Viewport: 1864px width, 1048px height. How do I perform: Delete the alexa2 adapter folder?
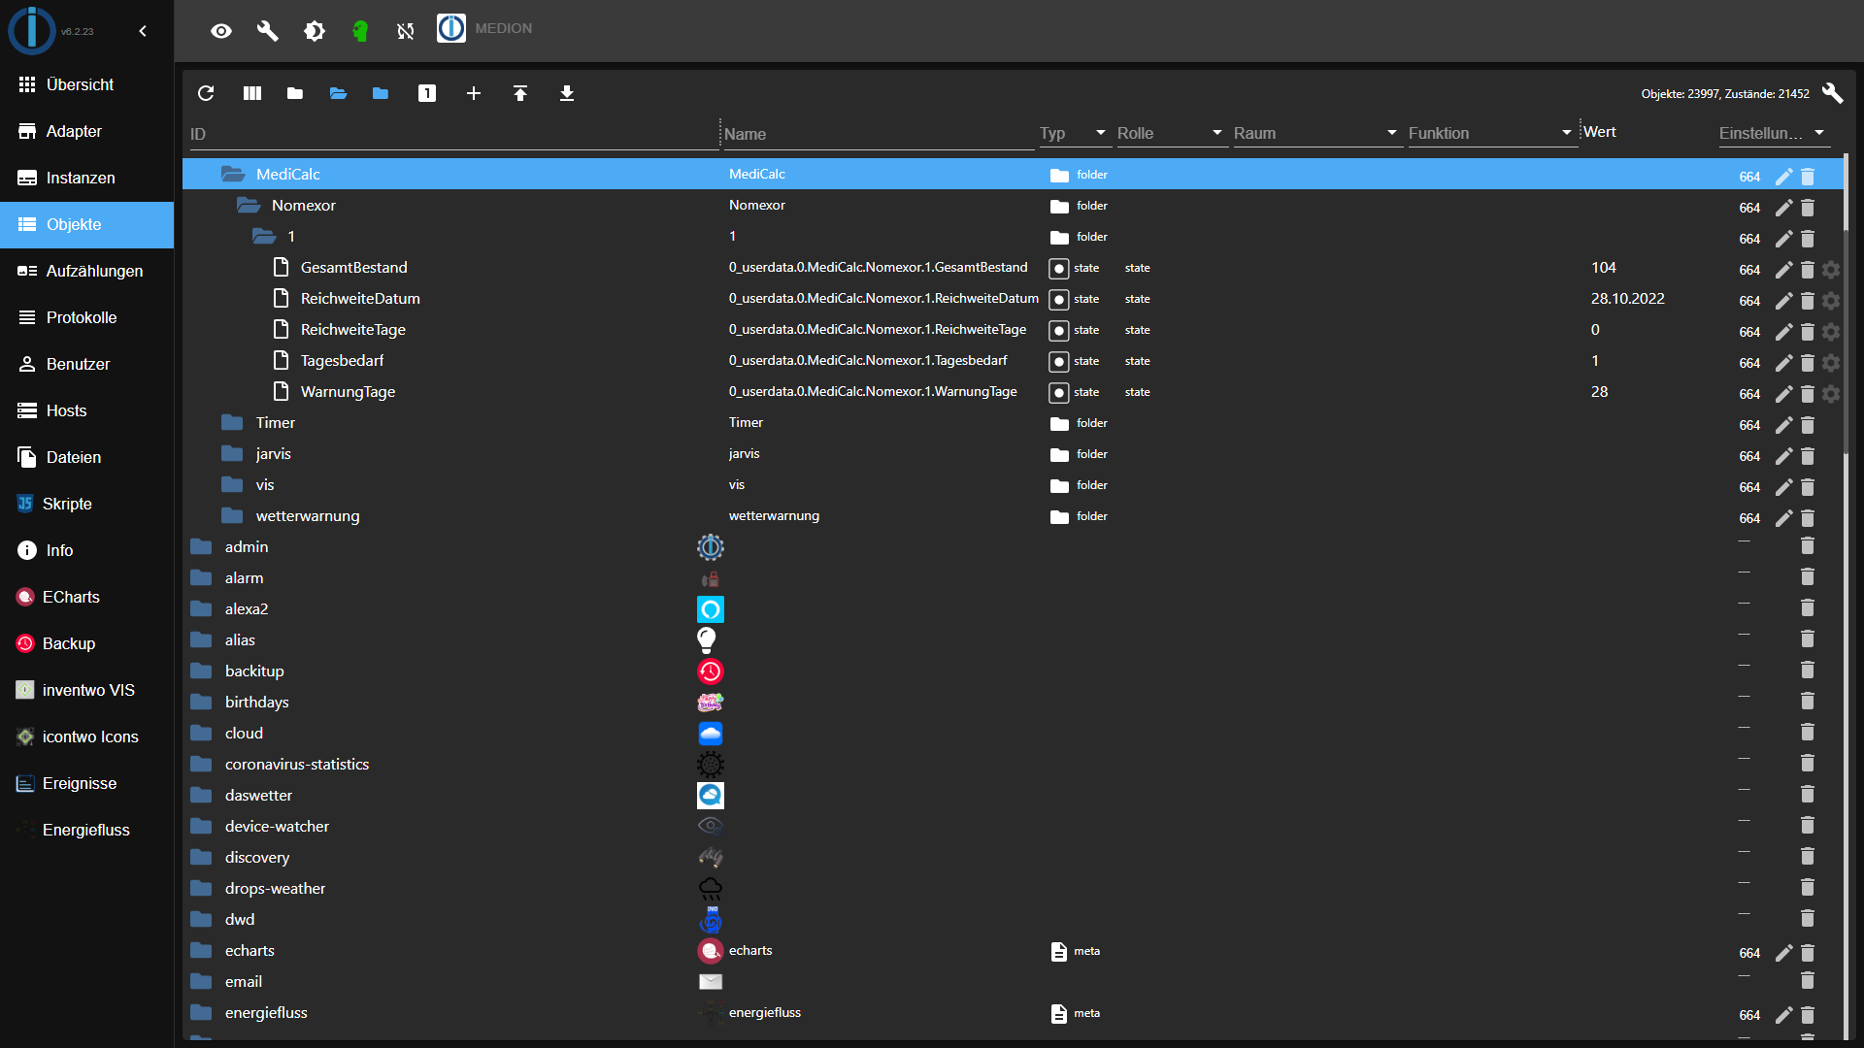point(1808,607)
